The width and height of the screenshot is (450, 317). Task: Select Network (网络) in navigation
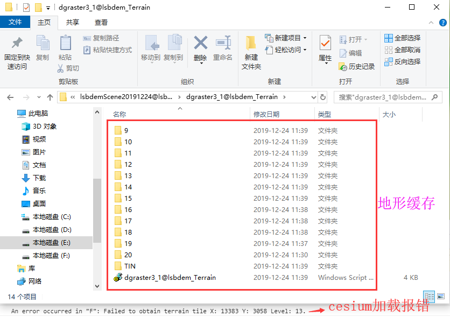[29, 281]
